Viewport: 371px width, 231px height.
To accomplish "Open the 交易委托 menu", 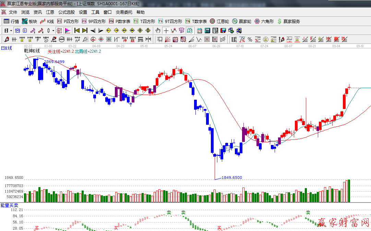I will click(124, 12).
